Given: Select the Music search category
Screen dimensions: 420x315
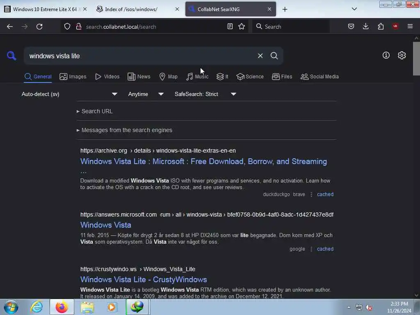Looking at the screenshot, I should click(x=197, y=77).
